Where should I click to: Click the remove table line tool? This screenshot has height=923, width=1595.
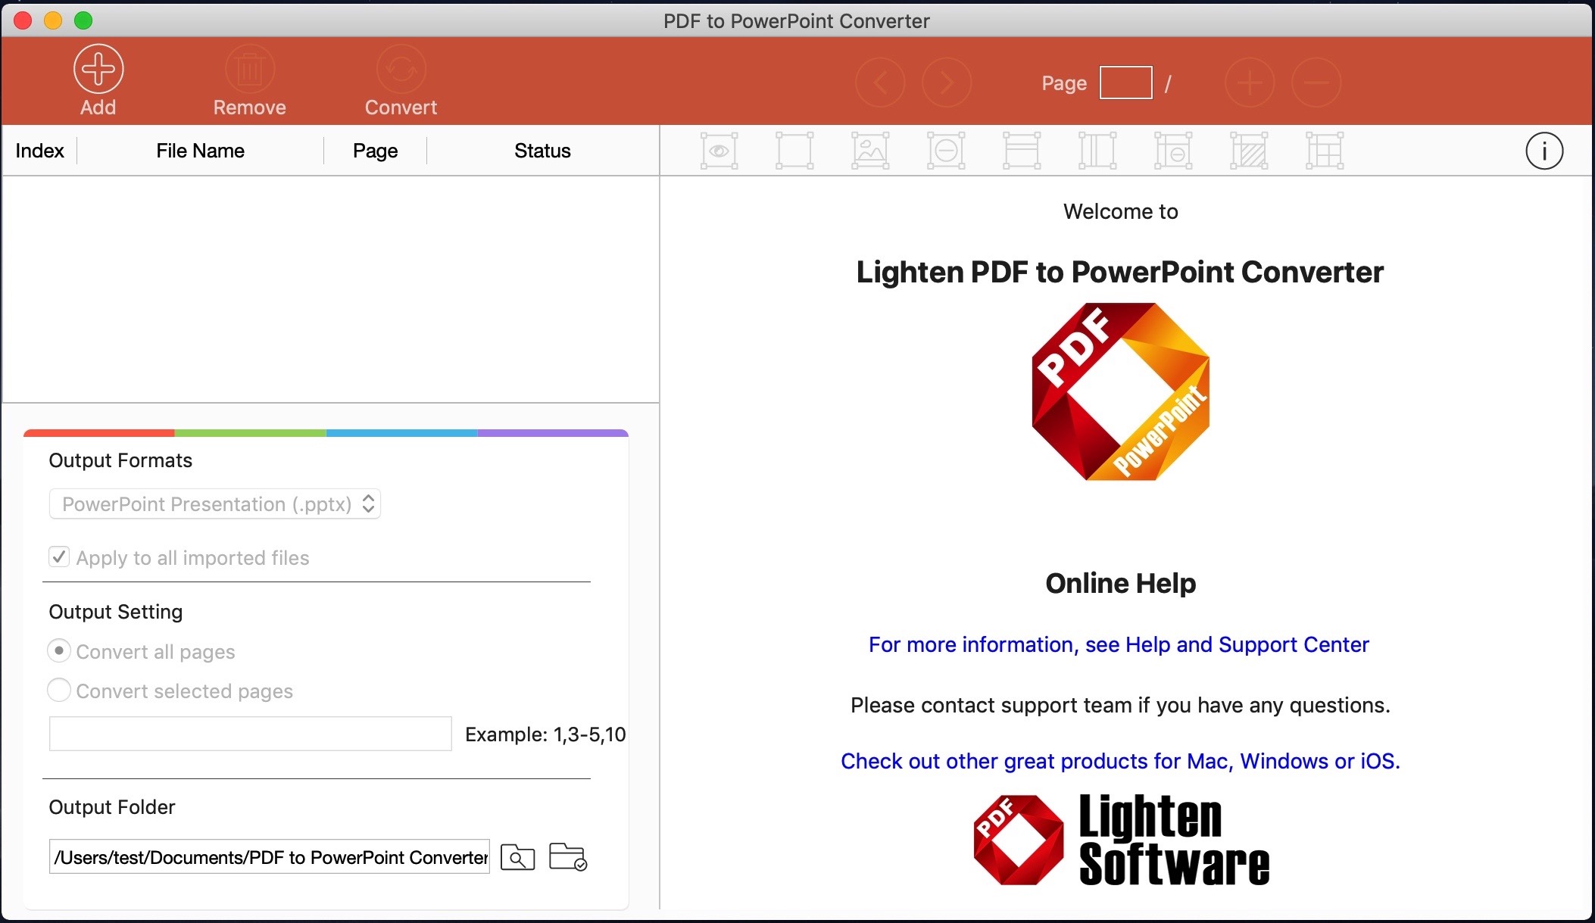click(x=1173, y=151)
